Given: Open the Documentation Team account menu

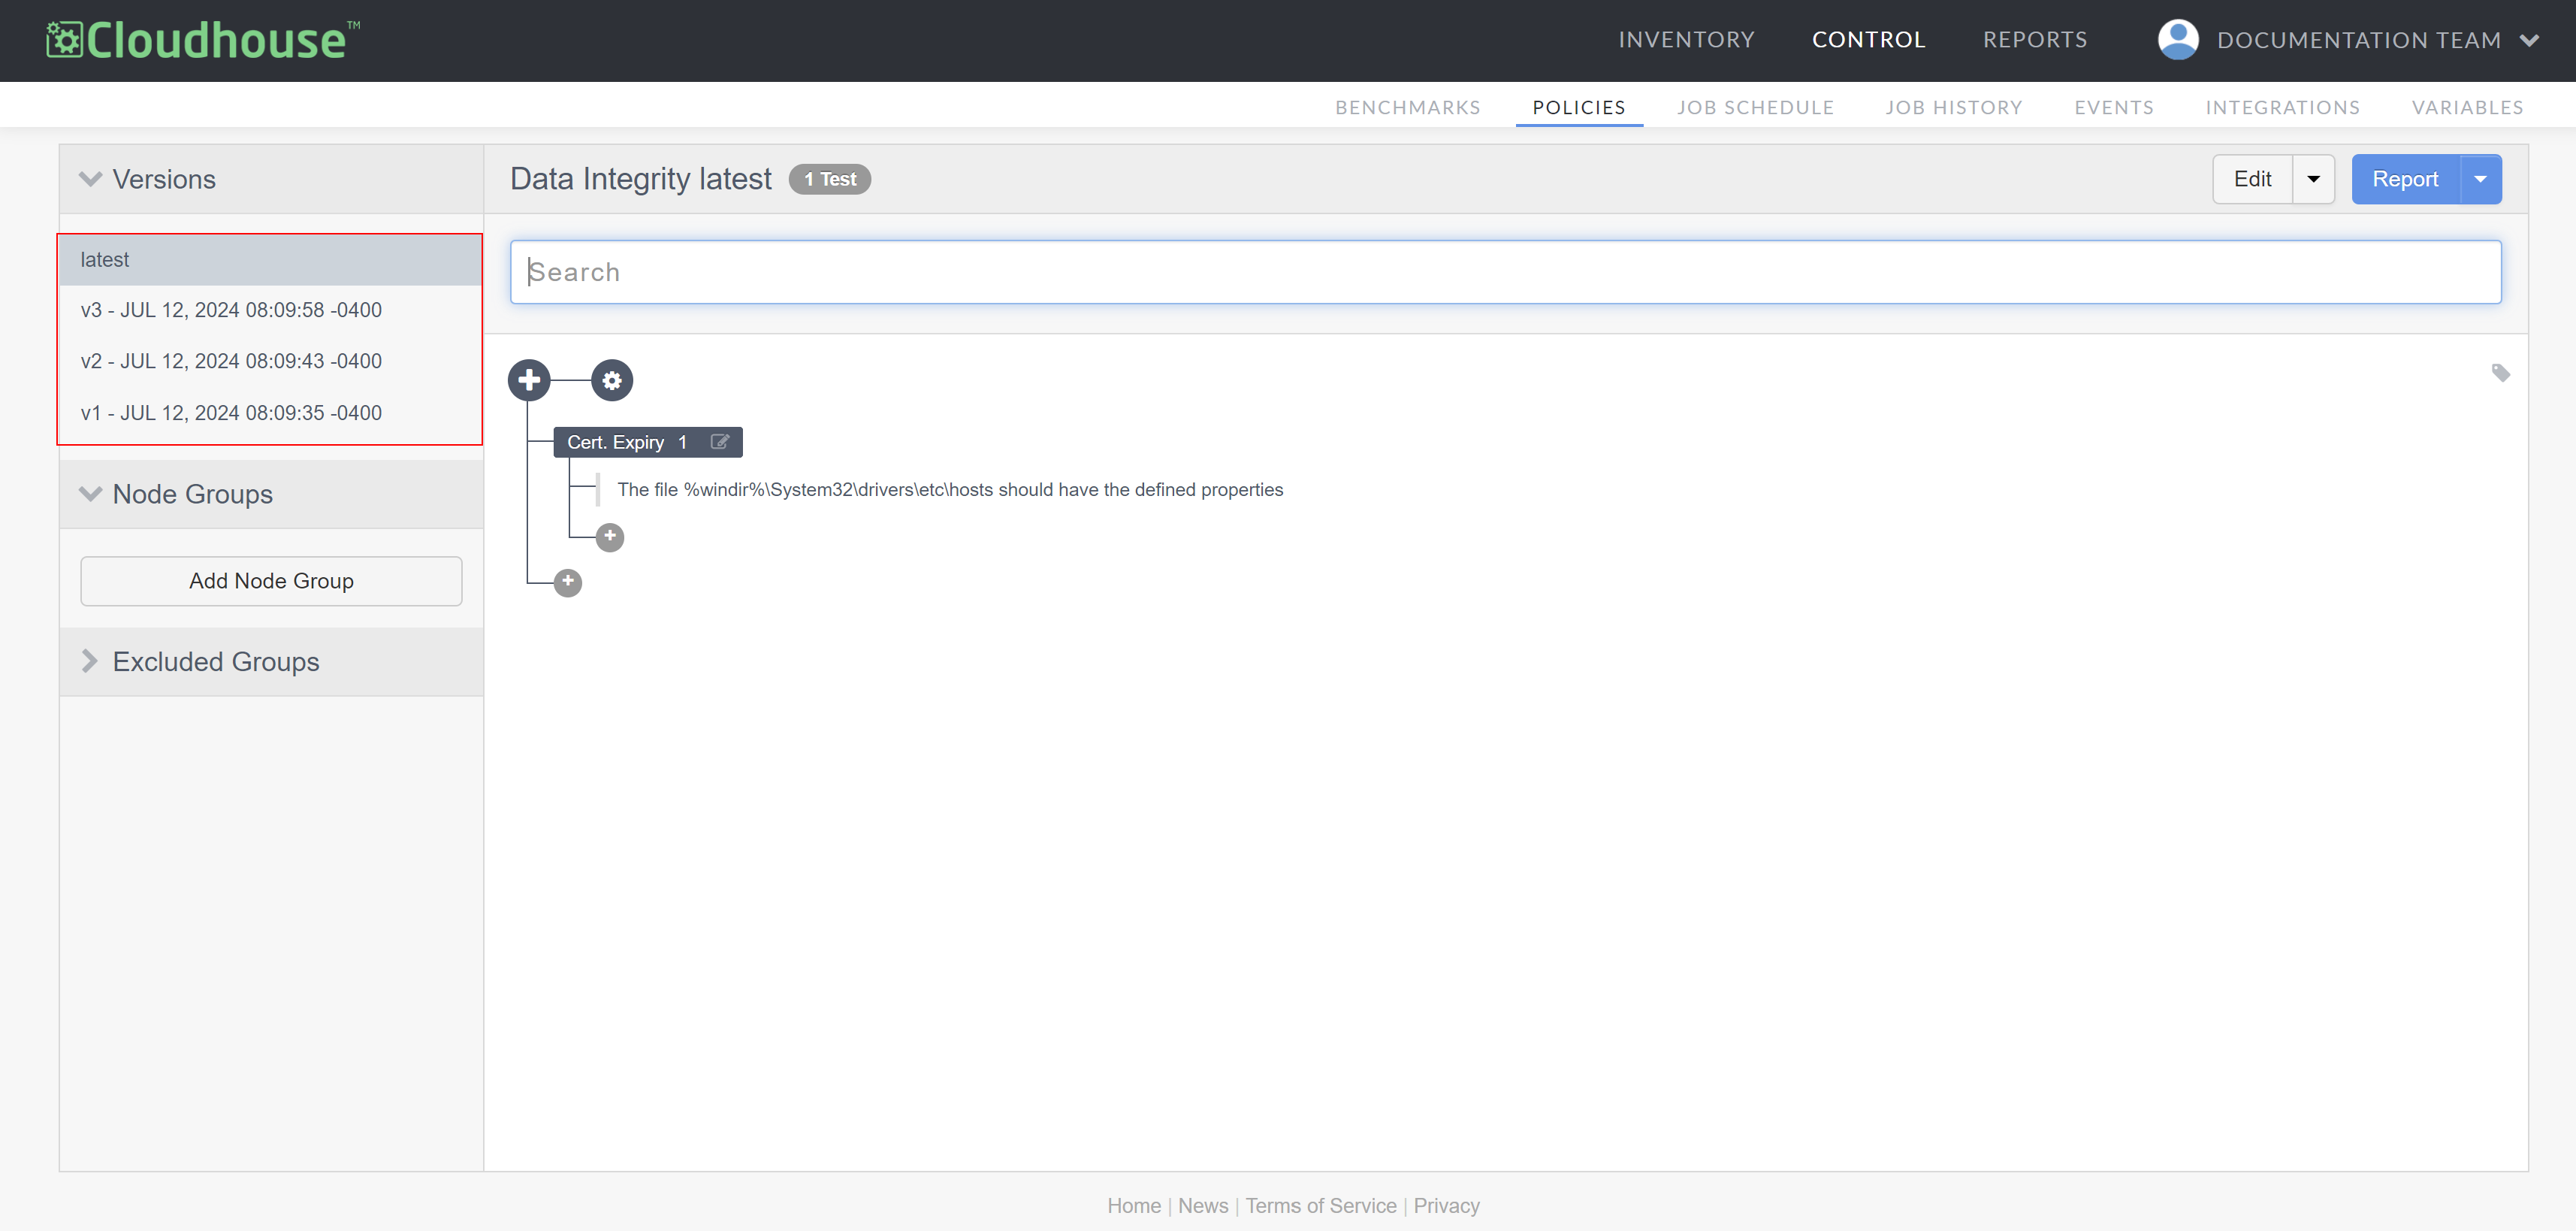Looking at the screenshot, I should pos(2377,40).
